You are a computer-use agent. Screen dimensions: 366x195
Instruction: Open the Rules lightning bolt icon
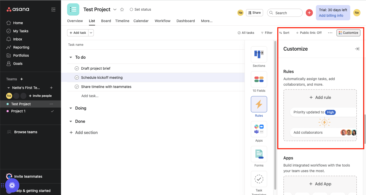click(259, 104)
